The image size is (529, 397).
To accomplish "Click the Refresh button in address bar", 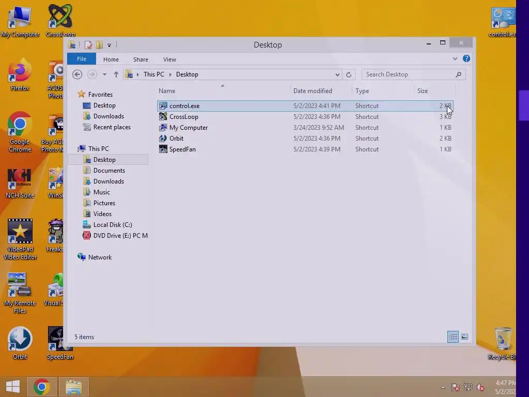I will 349,74.
